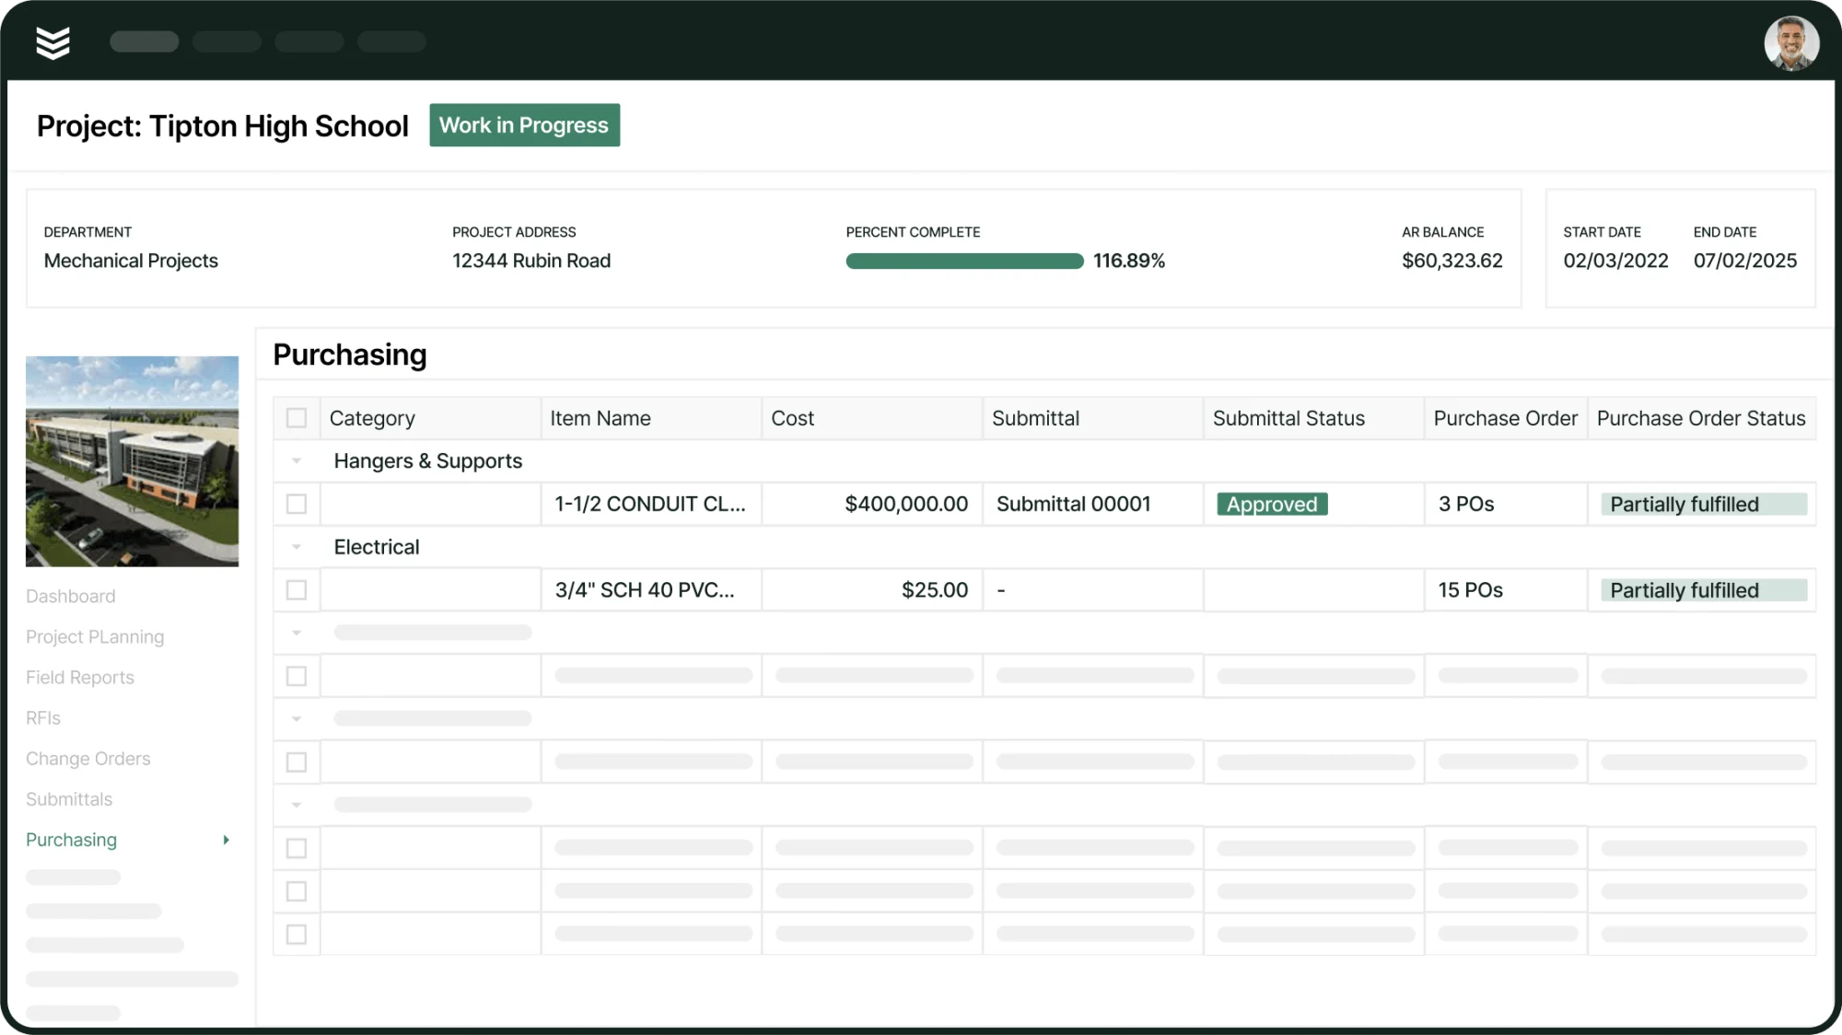Screen dimensions: 1842x1035
Task: View the 3 POs purchase order link
Action: [x=1465, y=504]
